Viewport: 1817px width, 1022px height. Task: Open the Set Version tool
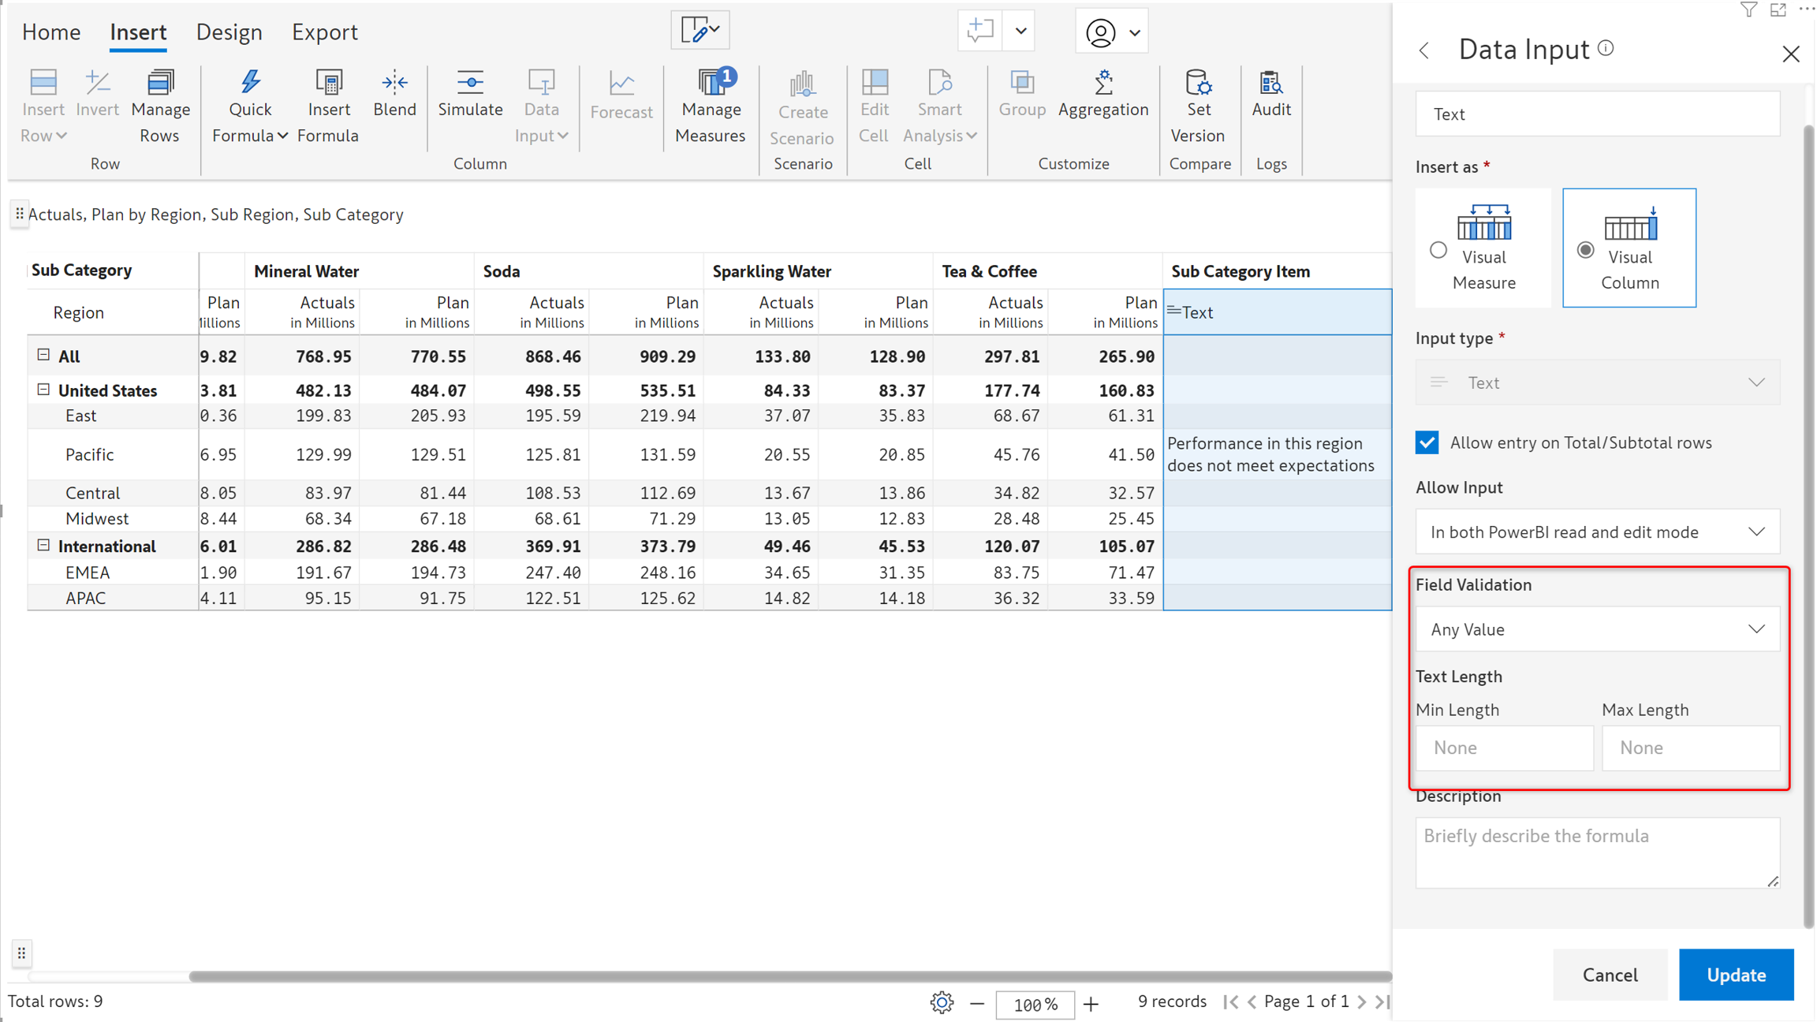coord(1197,84)
